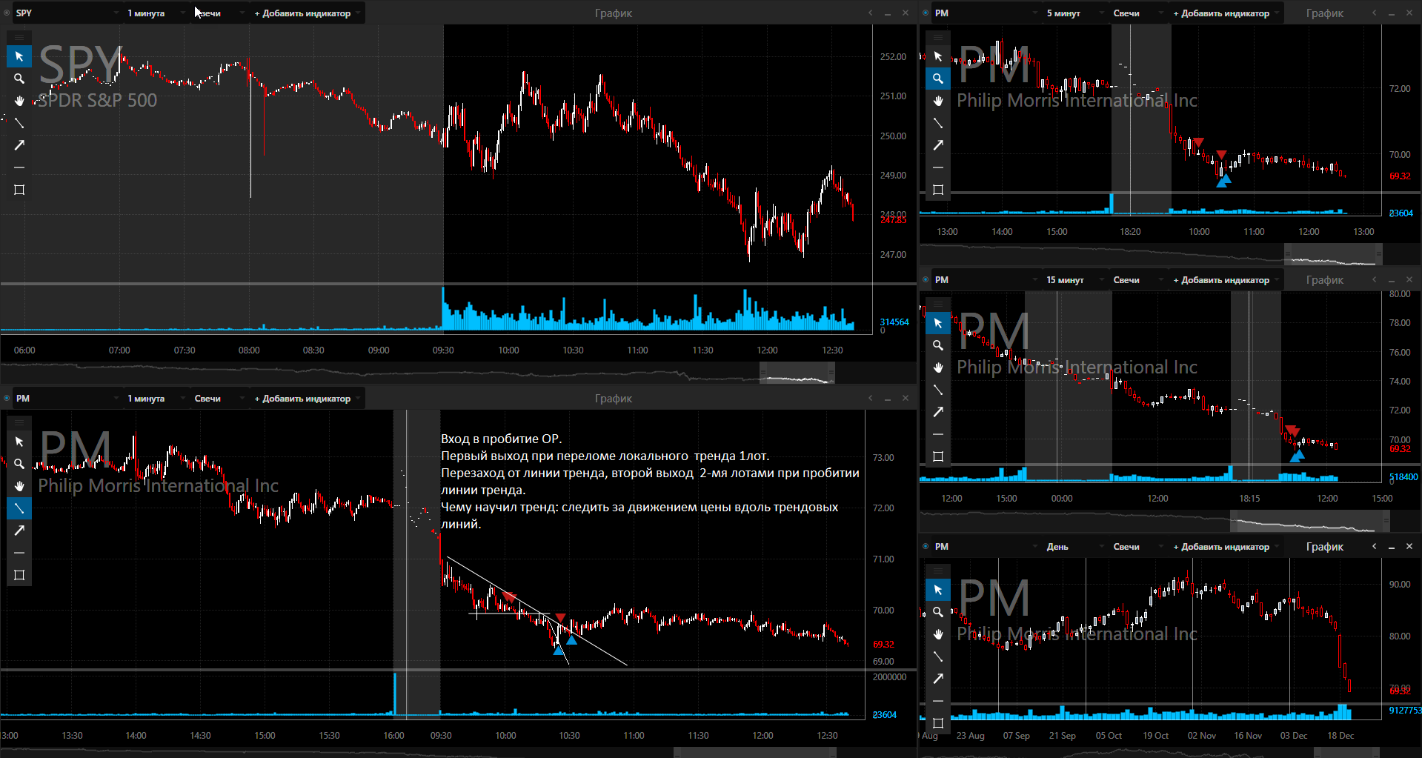Click the 'График' title of PM 1-minute panel
Image resolution: width=1422 pixels, height=758 pixels.
614,399
